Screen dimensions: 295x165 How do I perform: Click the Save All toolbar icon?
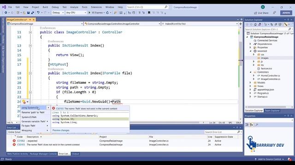point(33,13)
